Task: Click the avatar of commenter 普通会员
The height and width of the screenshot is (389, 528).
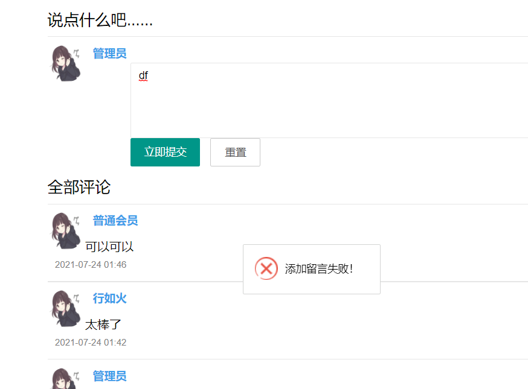Action: tap(66, 230)
